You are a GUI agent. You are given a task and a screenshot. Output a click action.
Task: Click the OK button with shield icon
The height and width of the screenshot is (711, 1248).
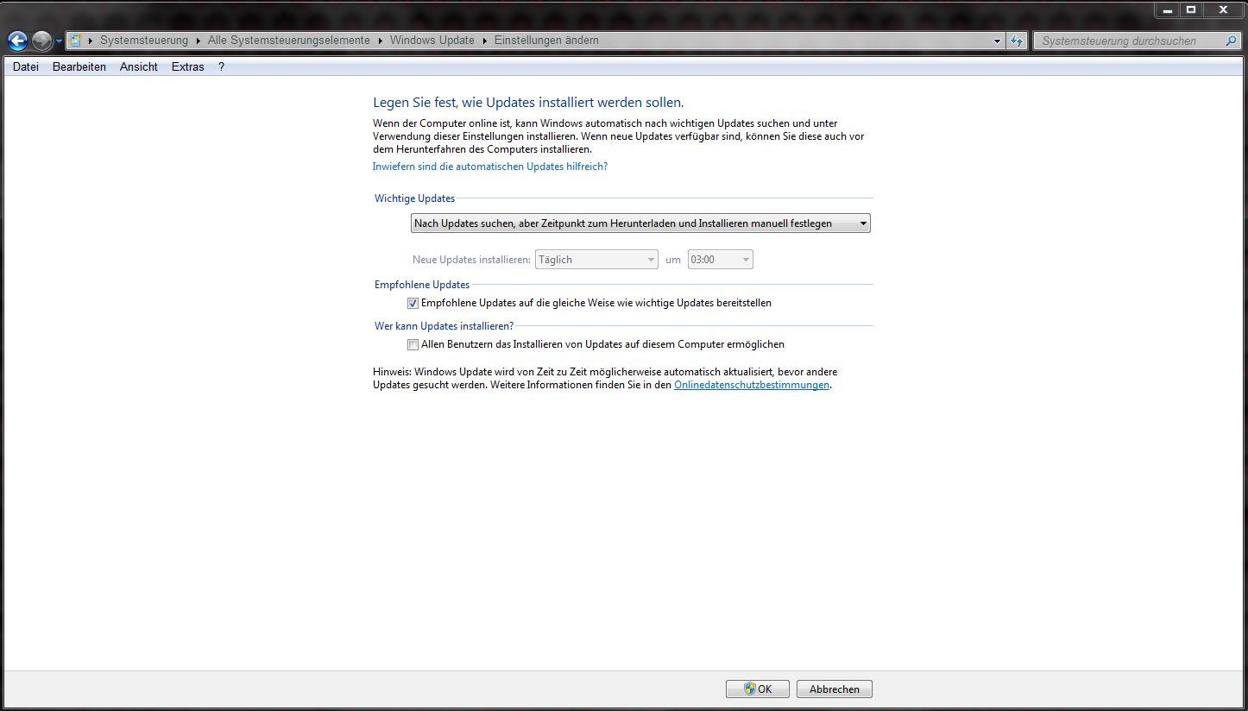click(x=757, y=689)
